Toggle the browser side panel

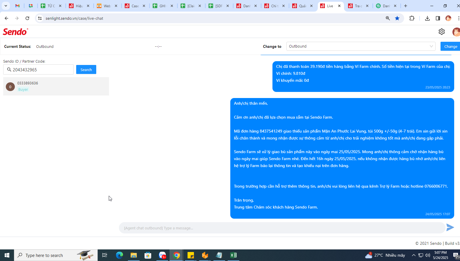(438, 18)
